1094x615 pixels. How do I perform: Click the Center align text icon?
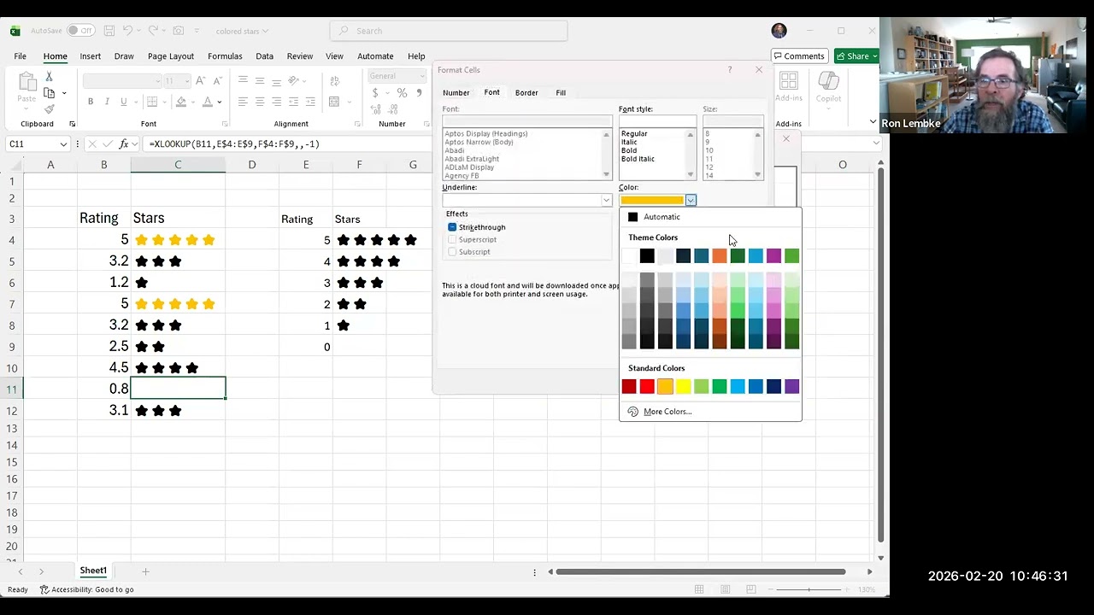(x=260, y=102)
